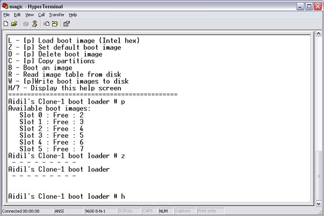Open the Edit menu
The height and width of the screenshot is (216, 324).
click(x=17, y=15)
